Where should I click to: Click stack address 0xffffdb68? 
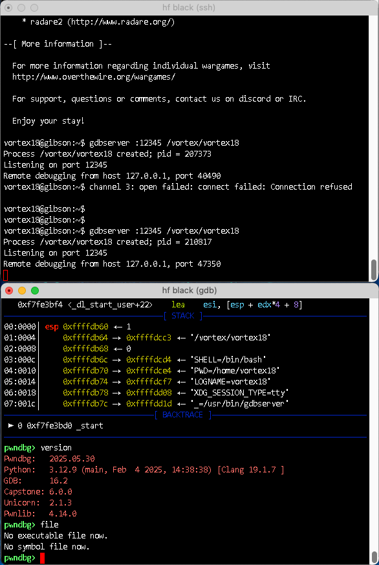[x=85, y=349]
